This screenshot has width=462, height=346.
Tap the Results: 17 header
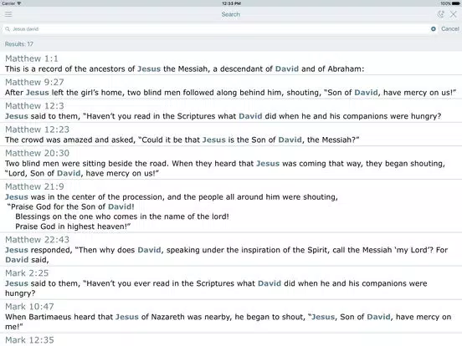[x=19, y=44]
